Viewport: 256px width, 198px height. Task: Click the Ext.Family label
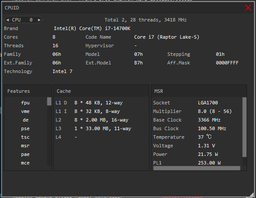pos(18,63)
